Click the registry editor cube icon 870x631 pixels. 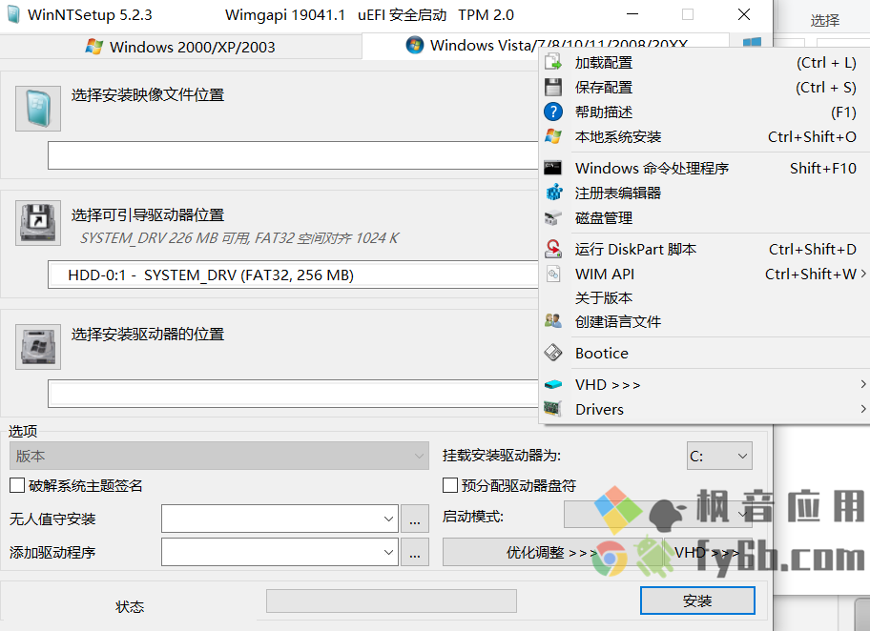(553, 193)
